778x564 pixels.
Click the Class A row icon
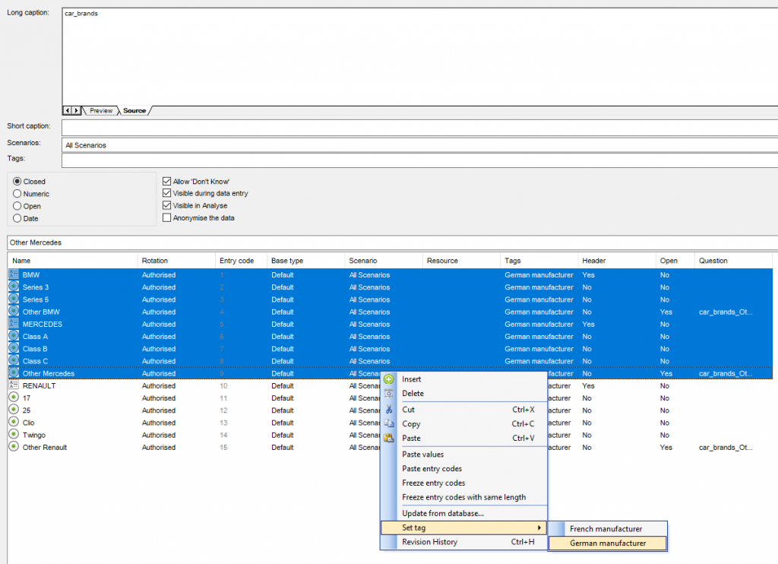tap(14, 336)
